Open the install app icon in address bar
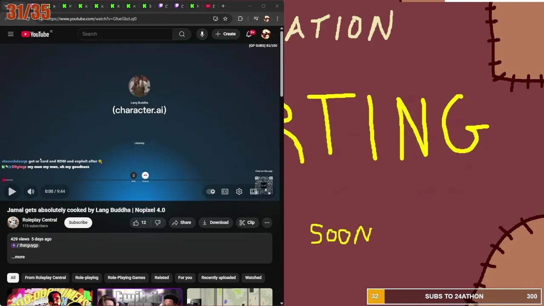Image resolution: width=544 pixels, height=306 pixels. [215, 19]
